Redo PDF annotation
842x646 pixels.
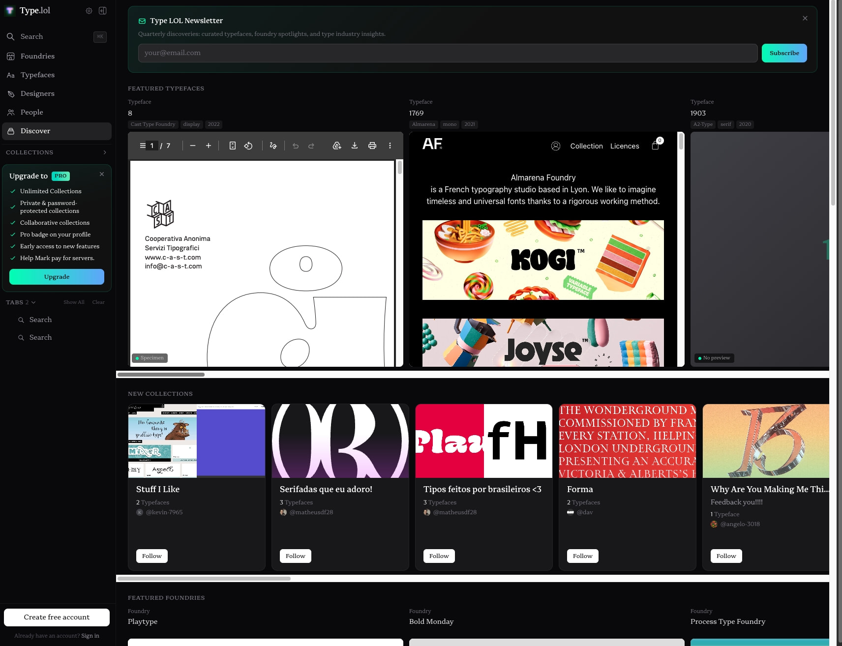[x=311, y=146]
